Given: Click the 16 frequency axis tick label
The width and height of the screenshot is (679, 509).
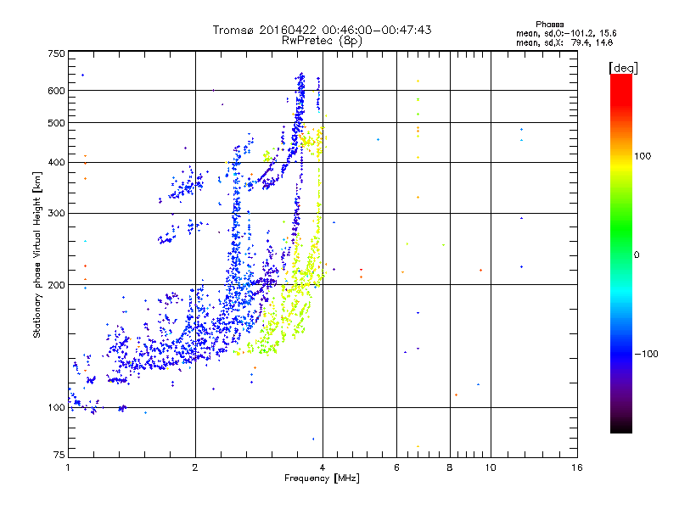Looking at the screenshot, I should 577,467.
